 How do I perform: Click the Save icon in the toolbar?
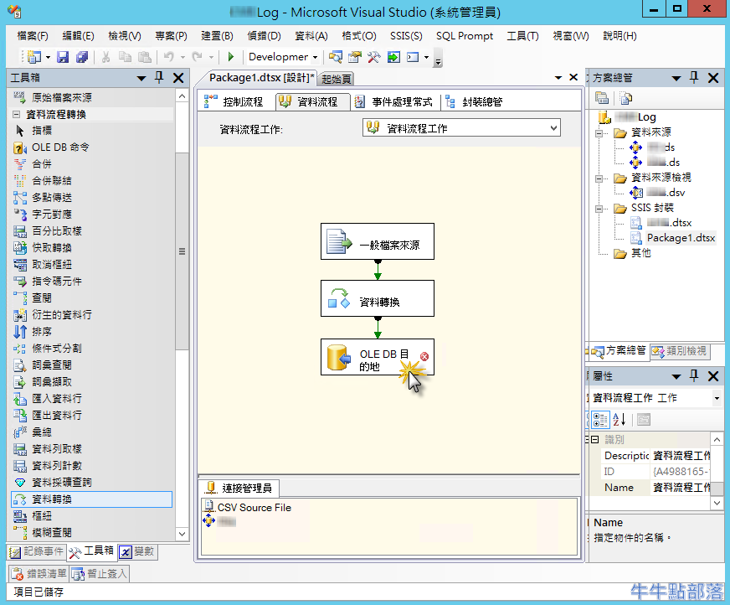click(64, 57)
